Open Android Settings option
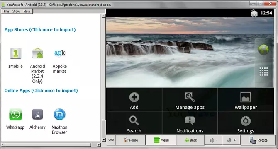 [x=246, y=123]
